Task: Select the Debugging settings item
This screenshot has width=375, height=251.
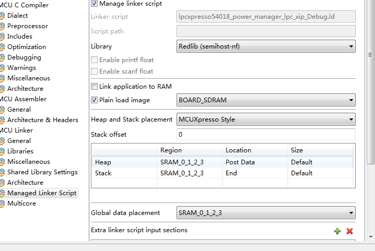Action: [24, 57]
